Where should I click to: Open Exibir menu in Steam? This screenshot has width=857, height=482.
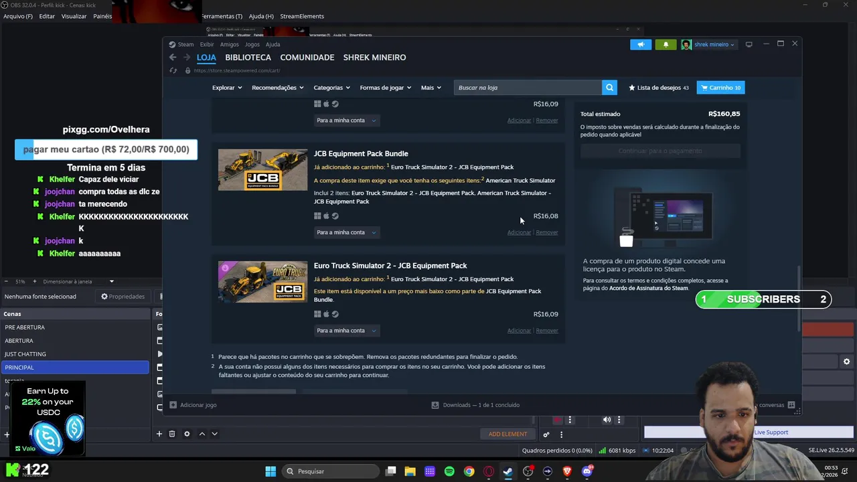click(207, 45)
